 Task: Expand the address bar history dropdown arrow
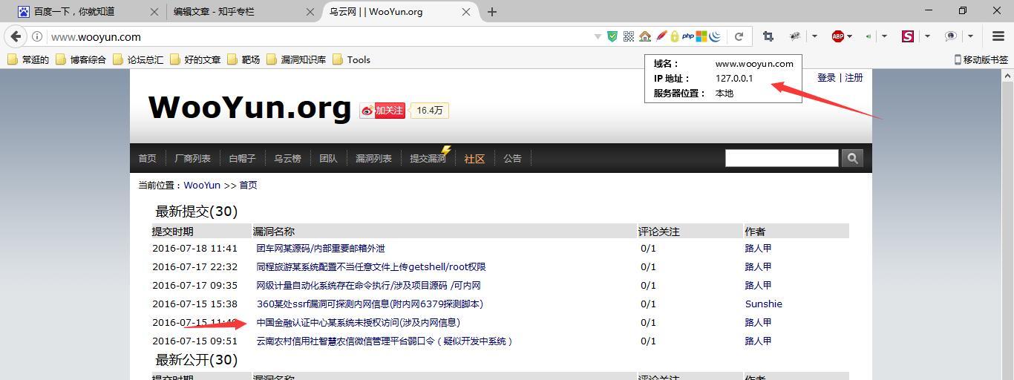click(x=598, y=36)
